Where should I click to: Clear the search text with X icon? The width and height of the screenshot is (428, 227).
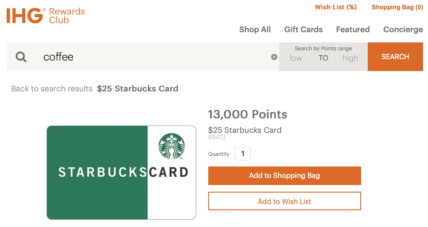(274, 57)
